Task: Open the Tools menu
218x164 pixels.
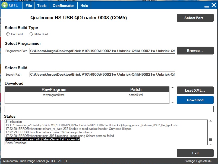Action: tap(42, 5)
